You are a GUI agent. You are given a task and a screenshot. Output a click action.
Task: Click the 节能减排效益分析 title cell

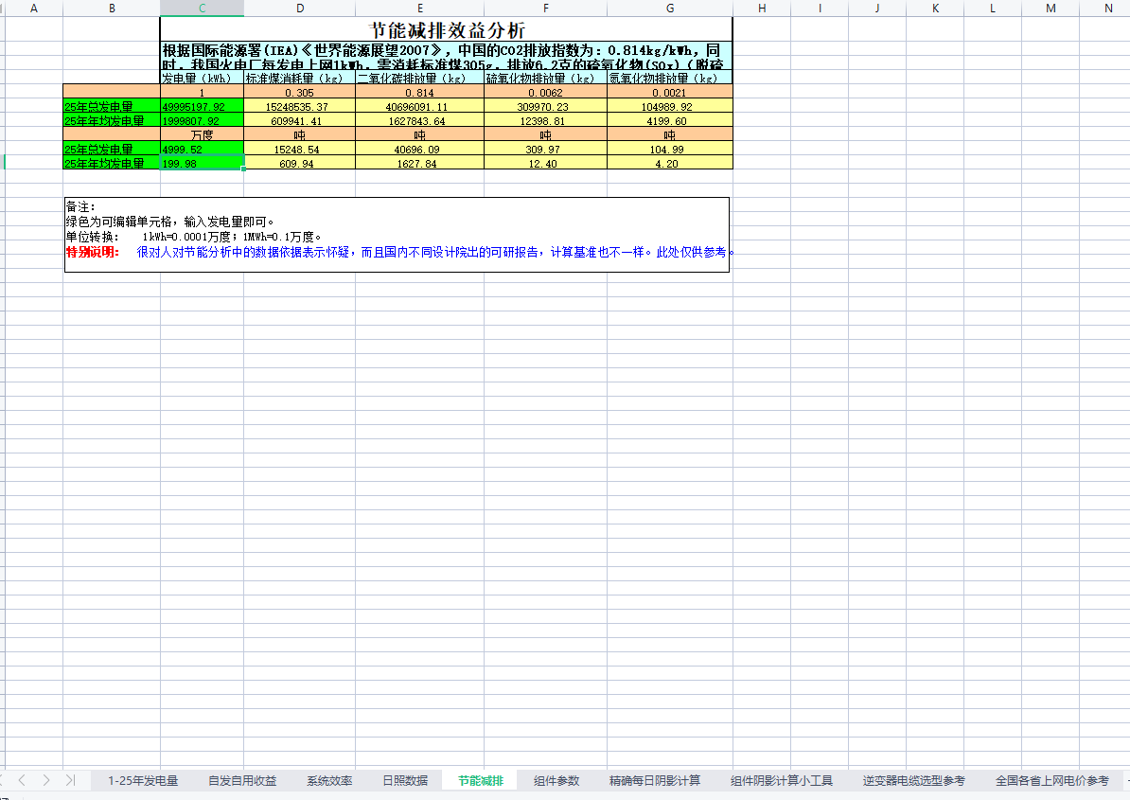pyautogui.click(x=447, y=29)
